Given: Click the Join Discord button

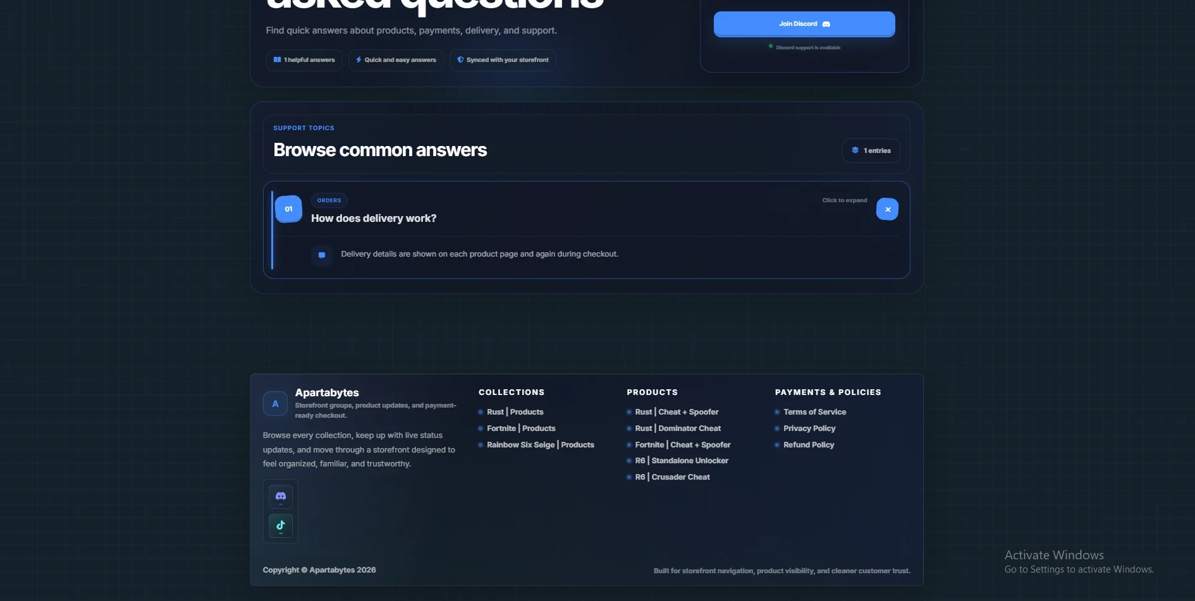Looking at the screenshot, I should click(x=804, y=24).
